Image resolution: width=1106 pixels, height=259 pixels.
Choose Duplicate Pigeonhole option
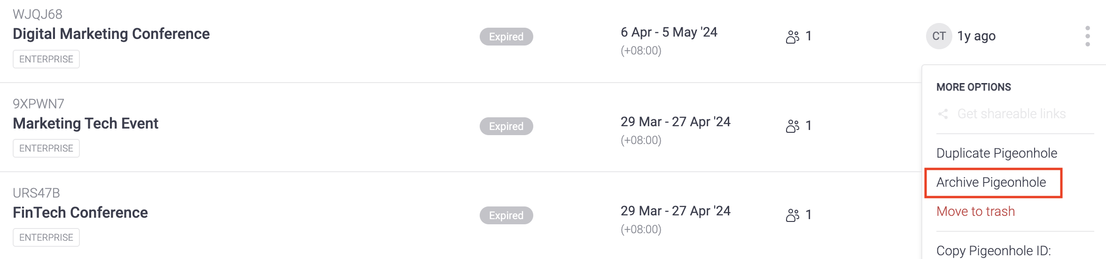(996, 153)
